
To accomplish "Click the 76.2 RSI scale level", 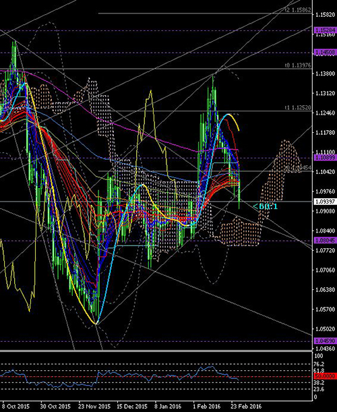I will point(319,364).
